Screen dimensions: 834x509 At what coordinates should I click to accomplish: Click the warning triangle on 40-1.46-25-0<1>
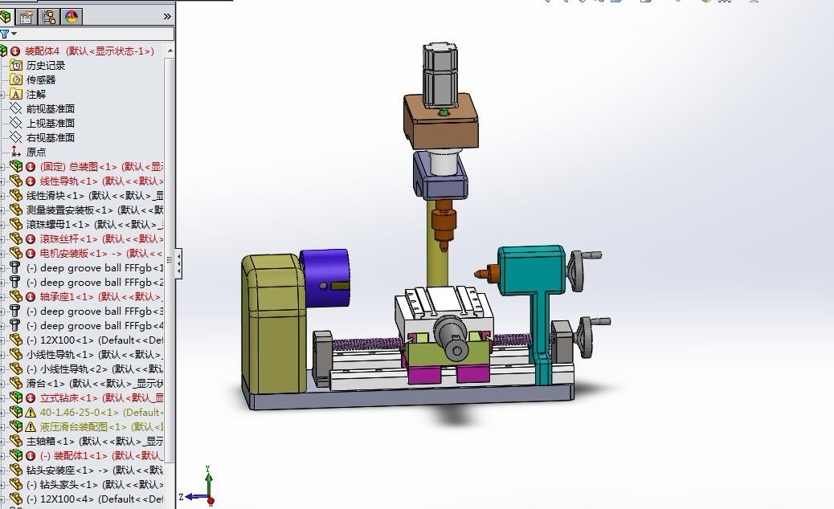[x=31, y=413]
